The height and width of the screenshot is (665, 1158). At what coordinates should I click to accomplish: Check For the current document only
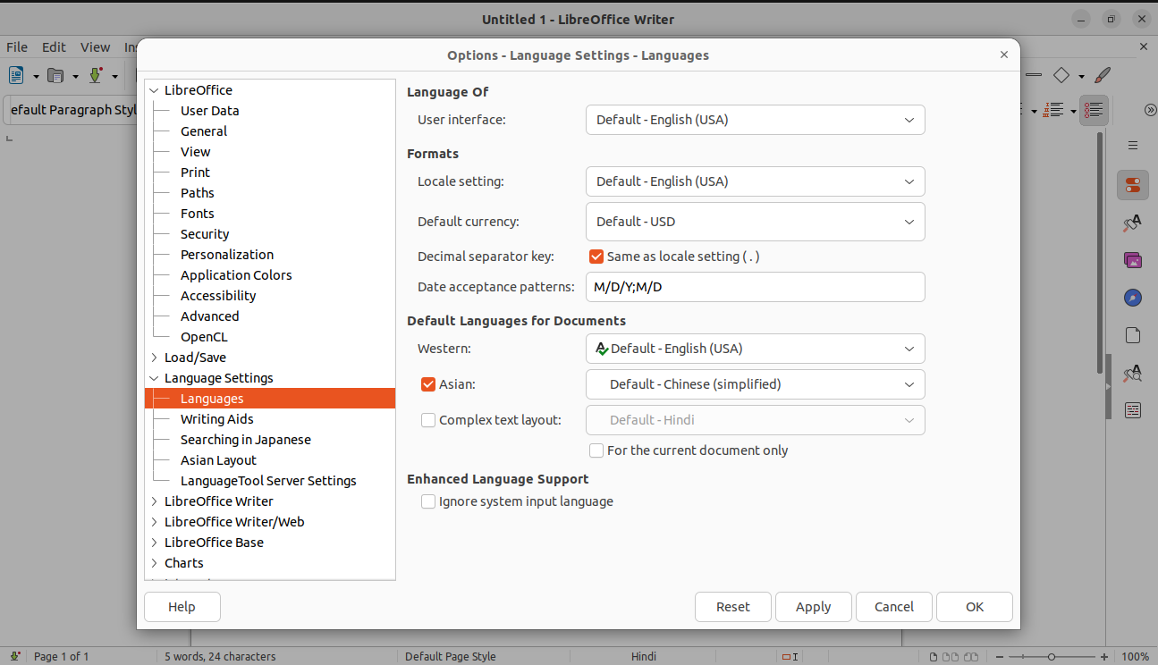[x=596, y=450]
